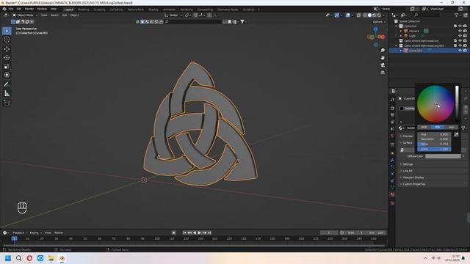
Task: Select the Add Cube tool
Action: 7,103
